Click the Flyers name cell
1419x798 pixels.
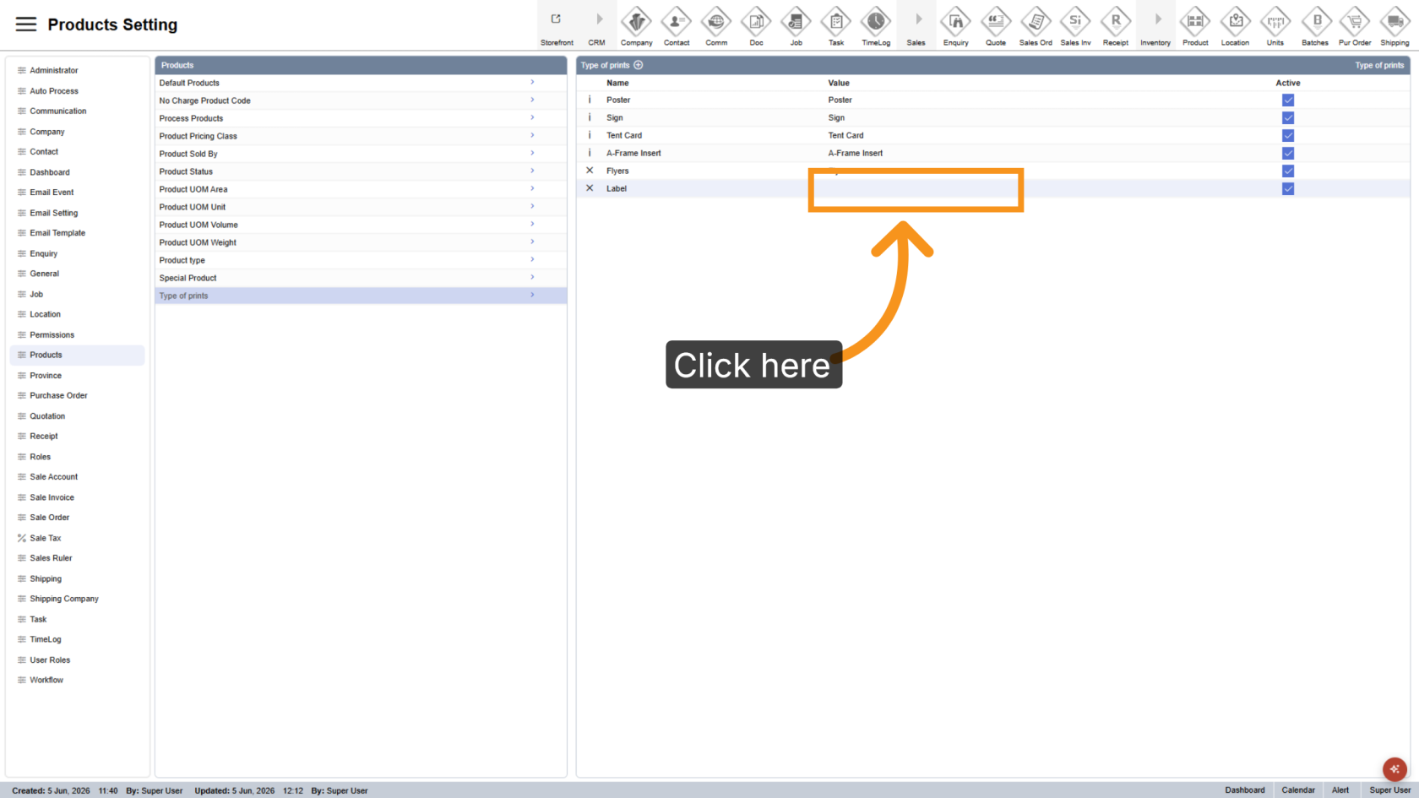(617, 171)
